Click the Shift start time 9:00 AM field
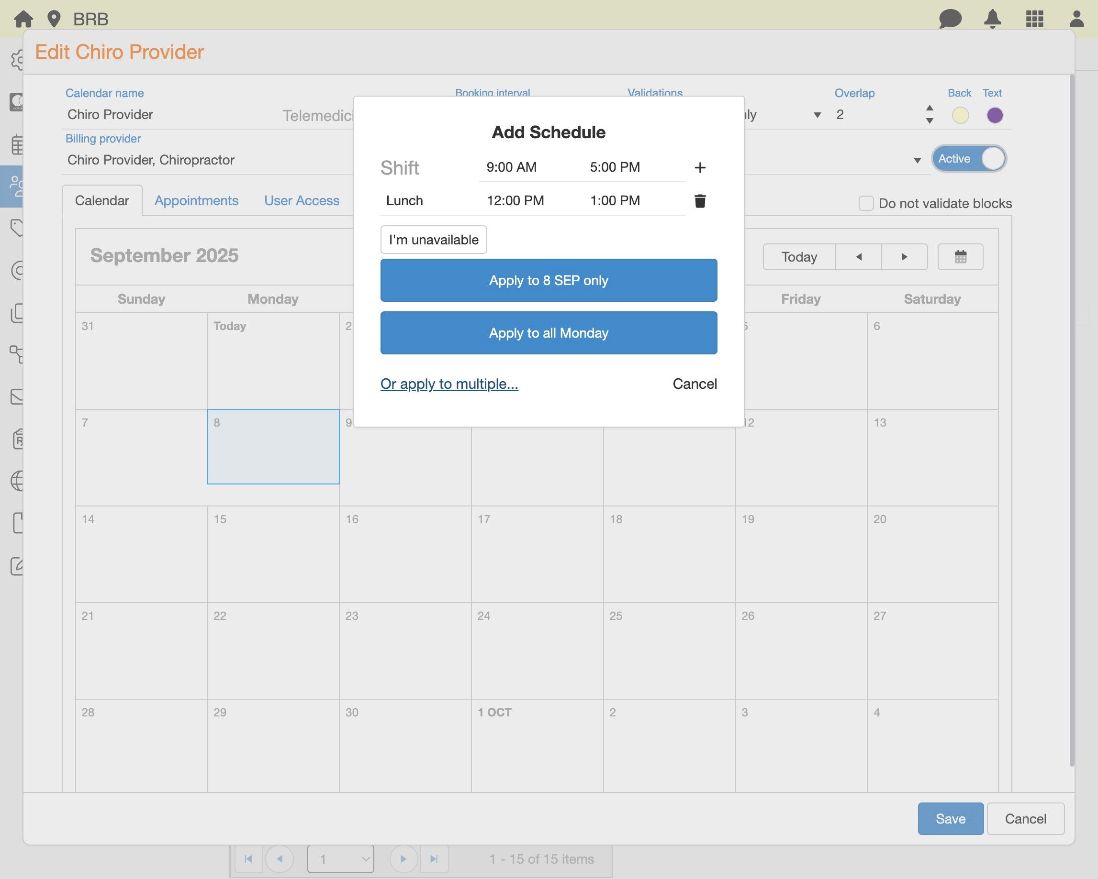Screen dimensions: 1098x879 pyautogui.click(x=511, y=167)
